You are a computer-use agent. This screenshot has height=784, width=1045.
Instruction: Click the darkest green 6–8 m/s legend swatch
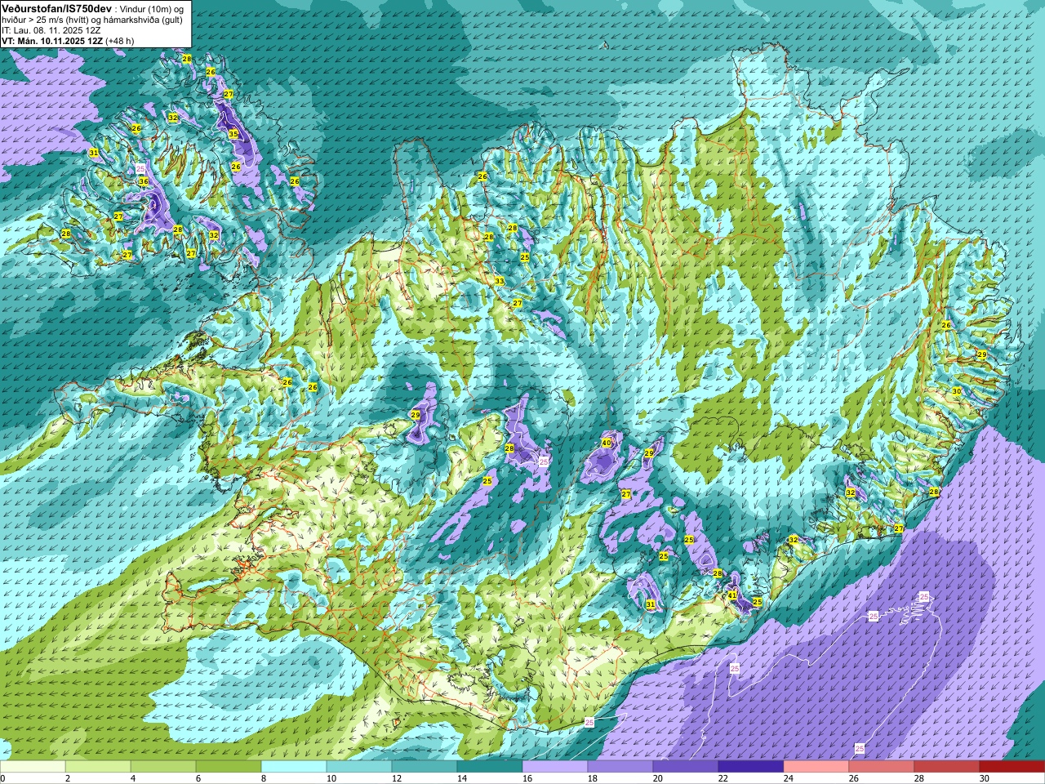click(229, 766)
